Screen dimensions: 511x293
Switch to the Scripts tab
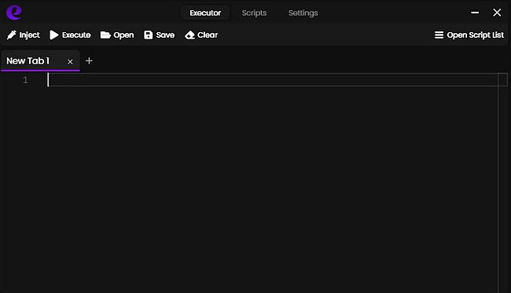pos(254,13)
